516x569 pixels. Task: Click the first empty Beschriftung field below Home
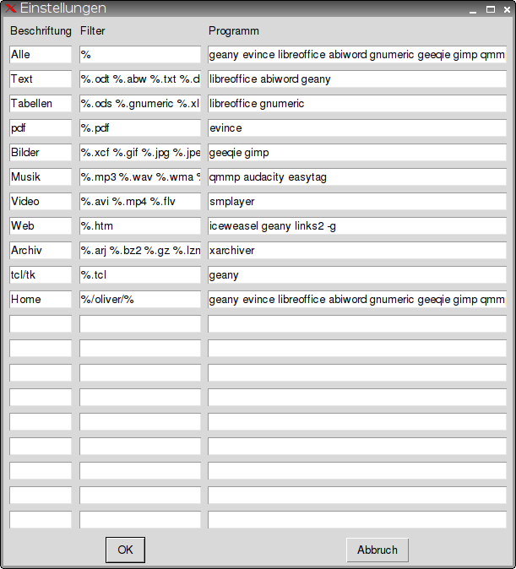pyautogui.click(x=41, y=323)
